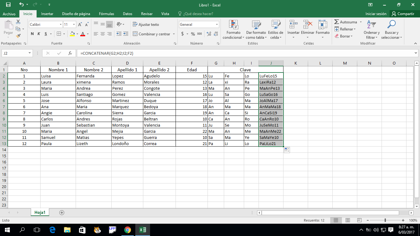Open the Datos ribbon tab
The image size is (420, 236).
(x=127, y=14)
